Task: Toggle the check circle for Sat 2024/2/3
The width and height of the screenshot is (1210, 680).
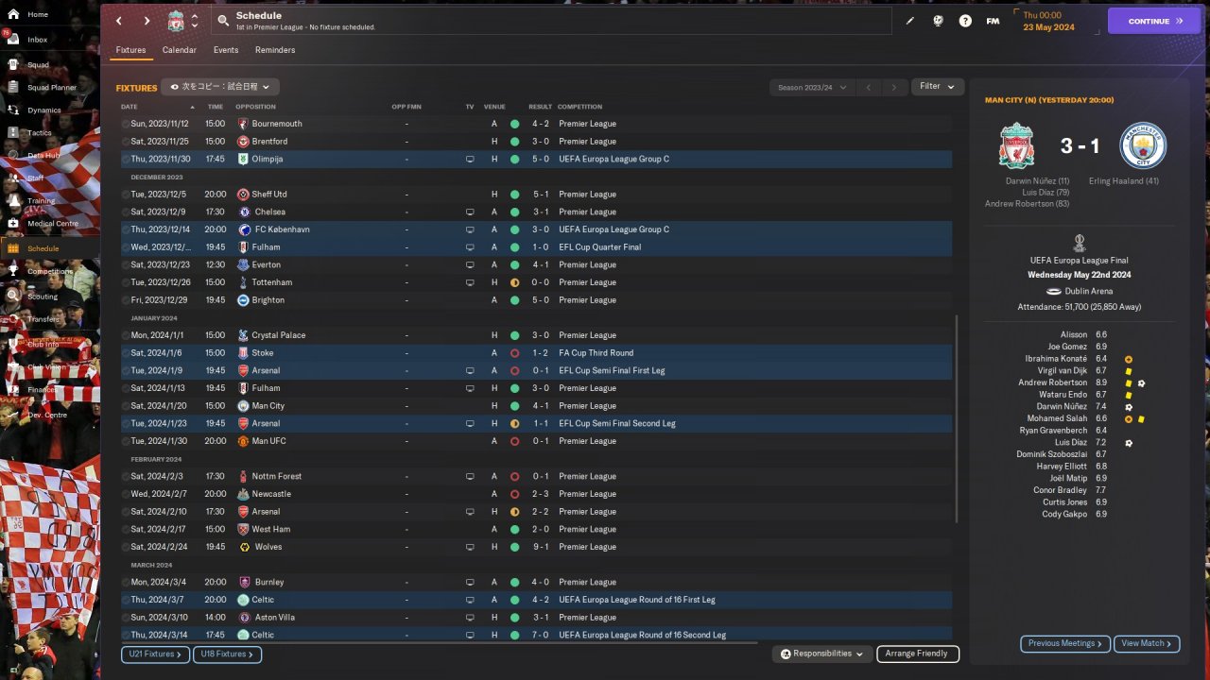Action: tap(126, 476)
